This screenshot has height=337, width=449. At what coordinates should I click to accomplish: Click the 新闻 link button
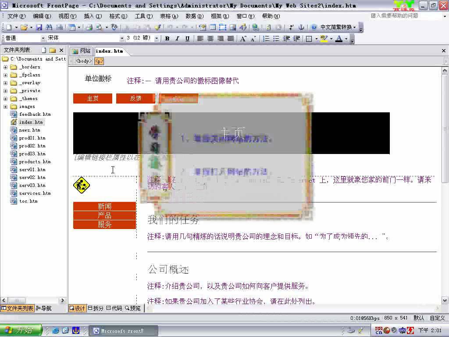[104, 206]
